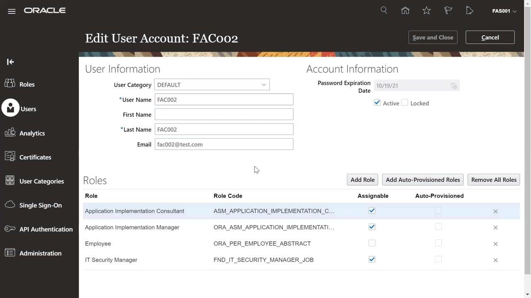Click the Last Name input field

(224, 129)
